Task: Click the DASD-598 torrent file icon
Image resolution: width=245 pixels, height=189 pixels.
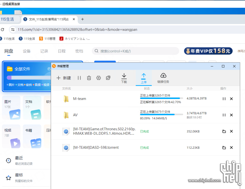Action: [66, 147]
